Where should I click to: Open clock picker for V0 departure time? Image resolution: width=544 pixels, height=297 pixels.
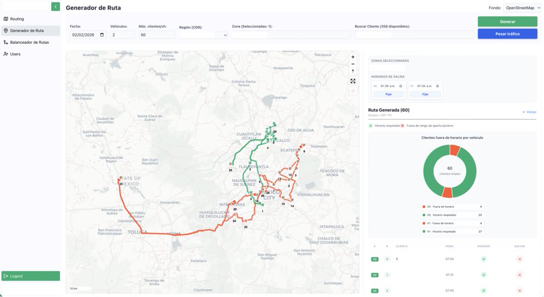[x=401, y=86]
